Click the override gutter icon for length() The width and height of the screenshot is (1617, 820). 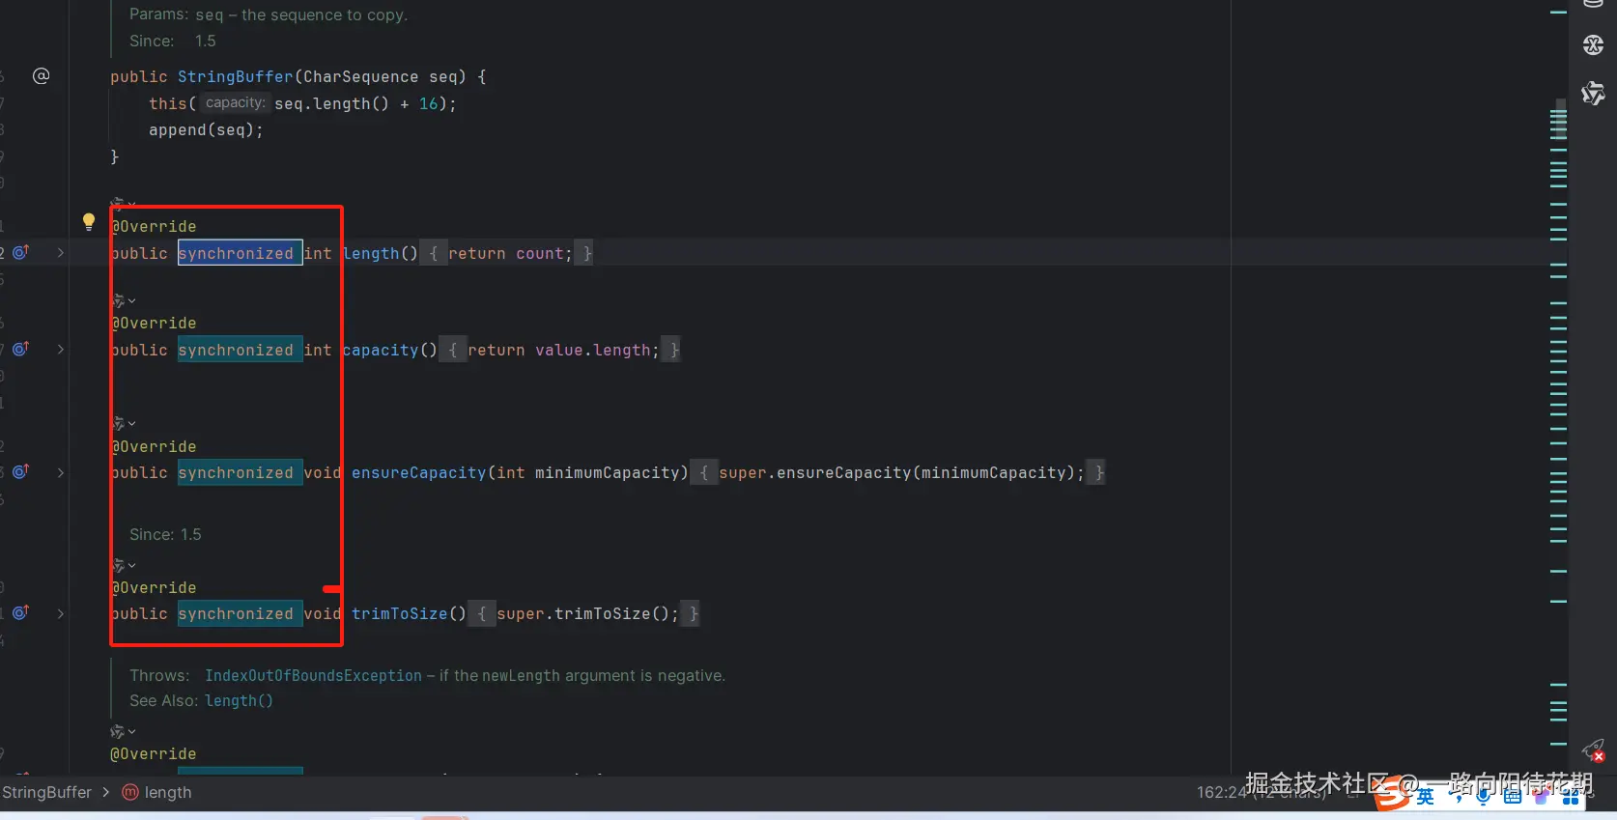point(20,252)
